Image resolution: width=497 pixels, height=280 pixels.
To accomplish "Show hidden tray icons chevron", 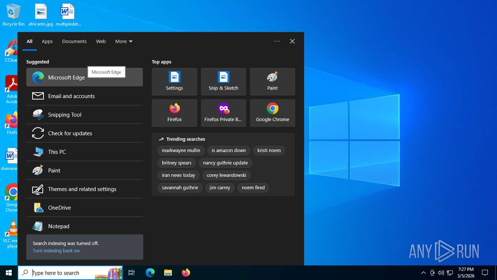I will click(x=423, y=273).
